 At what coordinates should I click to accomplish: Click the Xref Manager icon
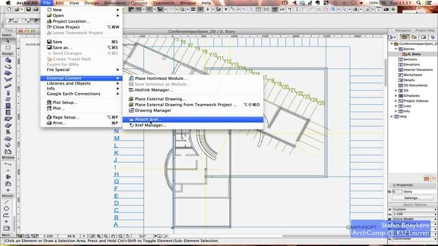pos(131,125)
